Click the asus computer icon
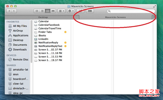Image resolution: width=163 pixels, height=100 pixels. tap(10, 74)
